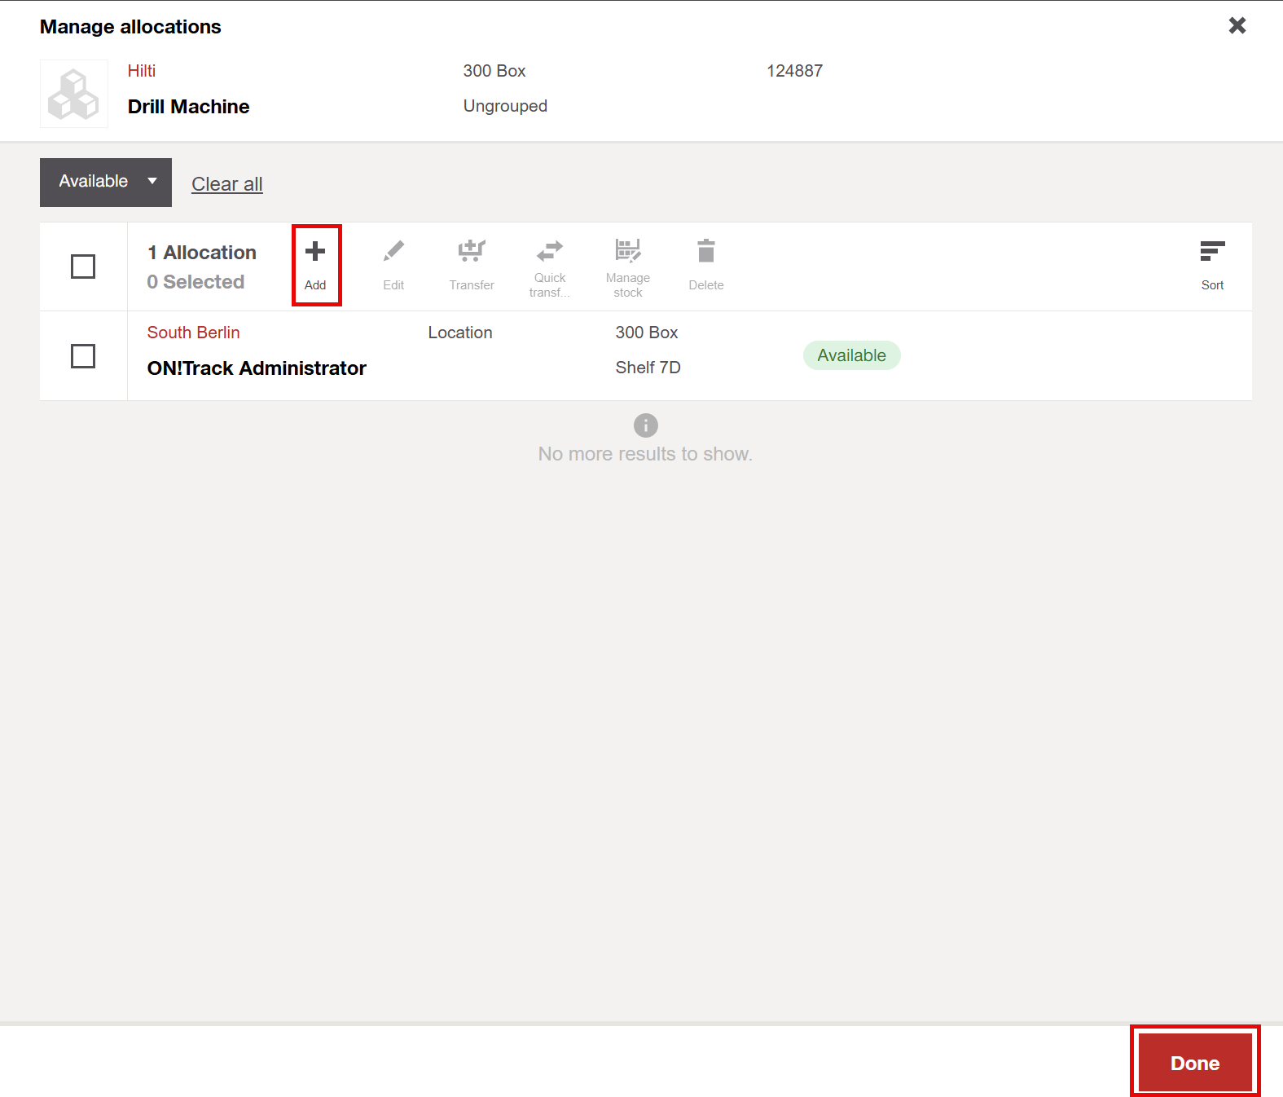Open the Manage stock tool
1283x1097 pixels.
(627, 250)
